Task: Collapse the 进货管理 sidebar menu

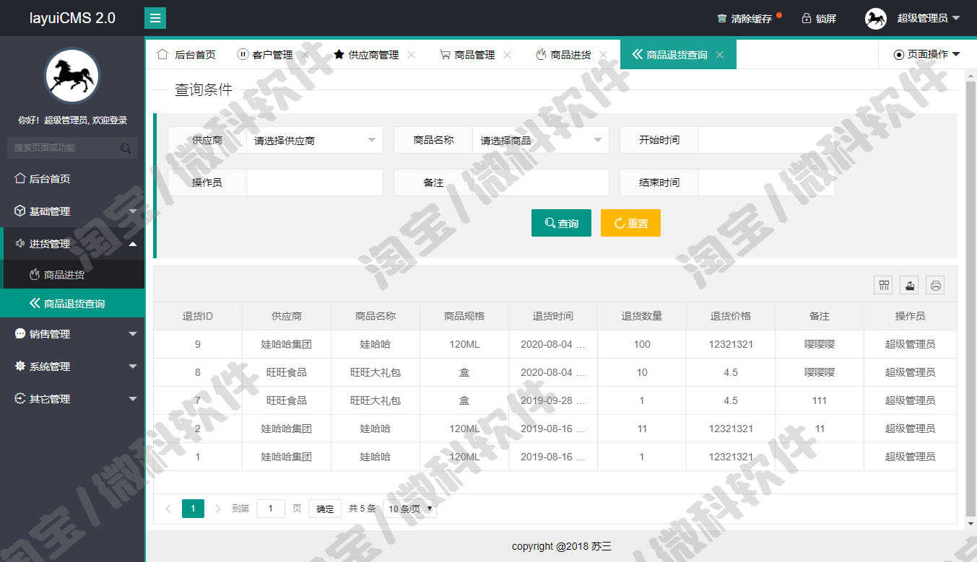Action: click(x=72, y=243)
